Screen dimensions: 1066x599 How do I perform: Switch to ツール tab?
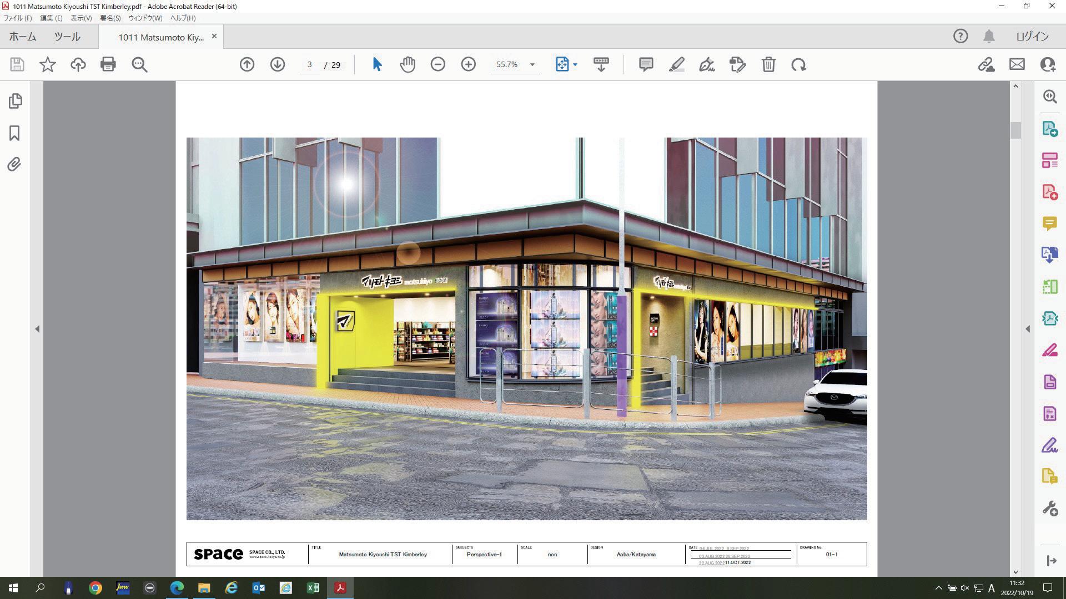67,37
